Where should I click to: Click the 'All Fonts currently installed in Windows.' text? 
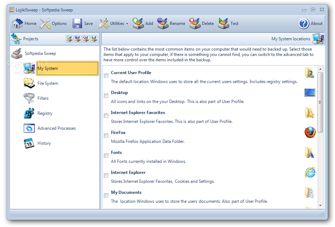coord(148,161)
